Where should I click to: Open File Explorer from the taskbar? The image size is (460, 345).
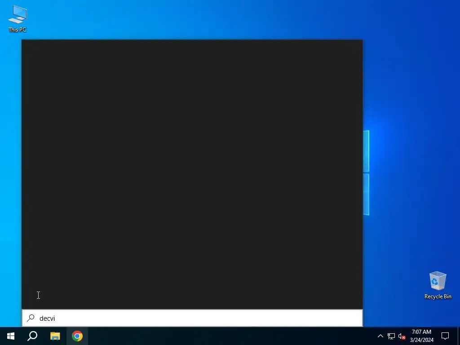pos(55,336)
